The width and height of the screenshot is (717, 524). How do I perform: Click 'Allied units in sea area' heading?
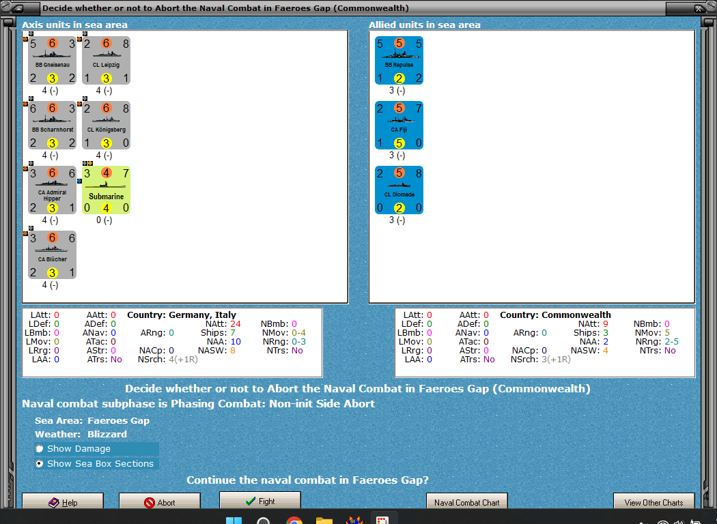tap(425, 25)
